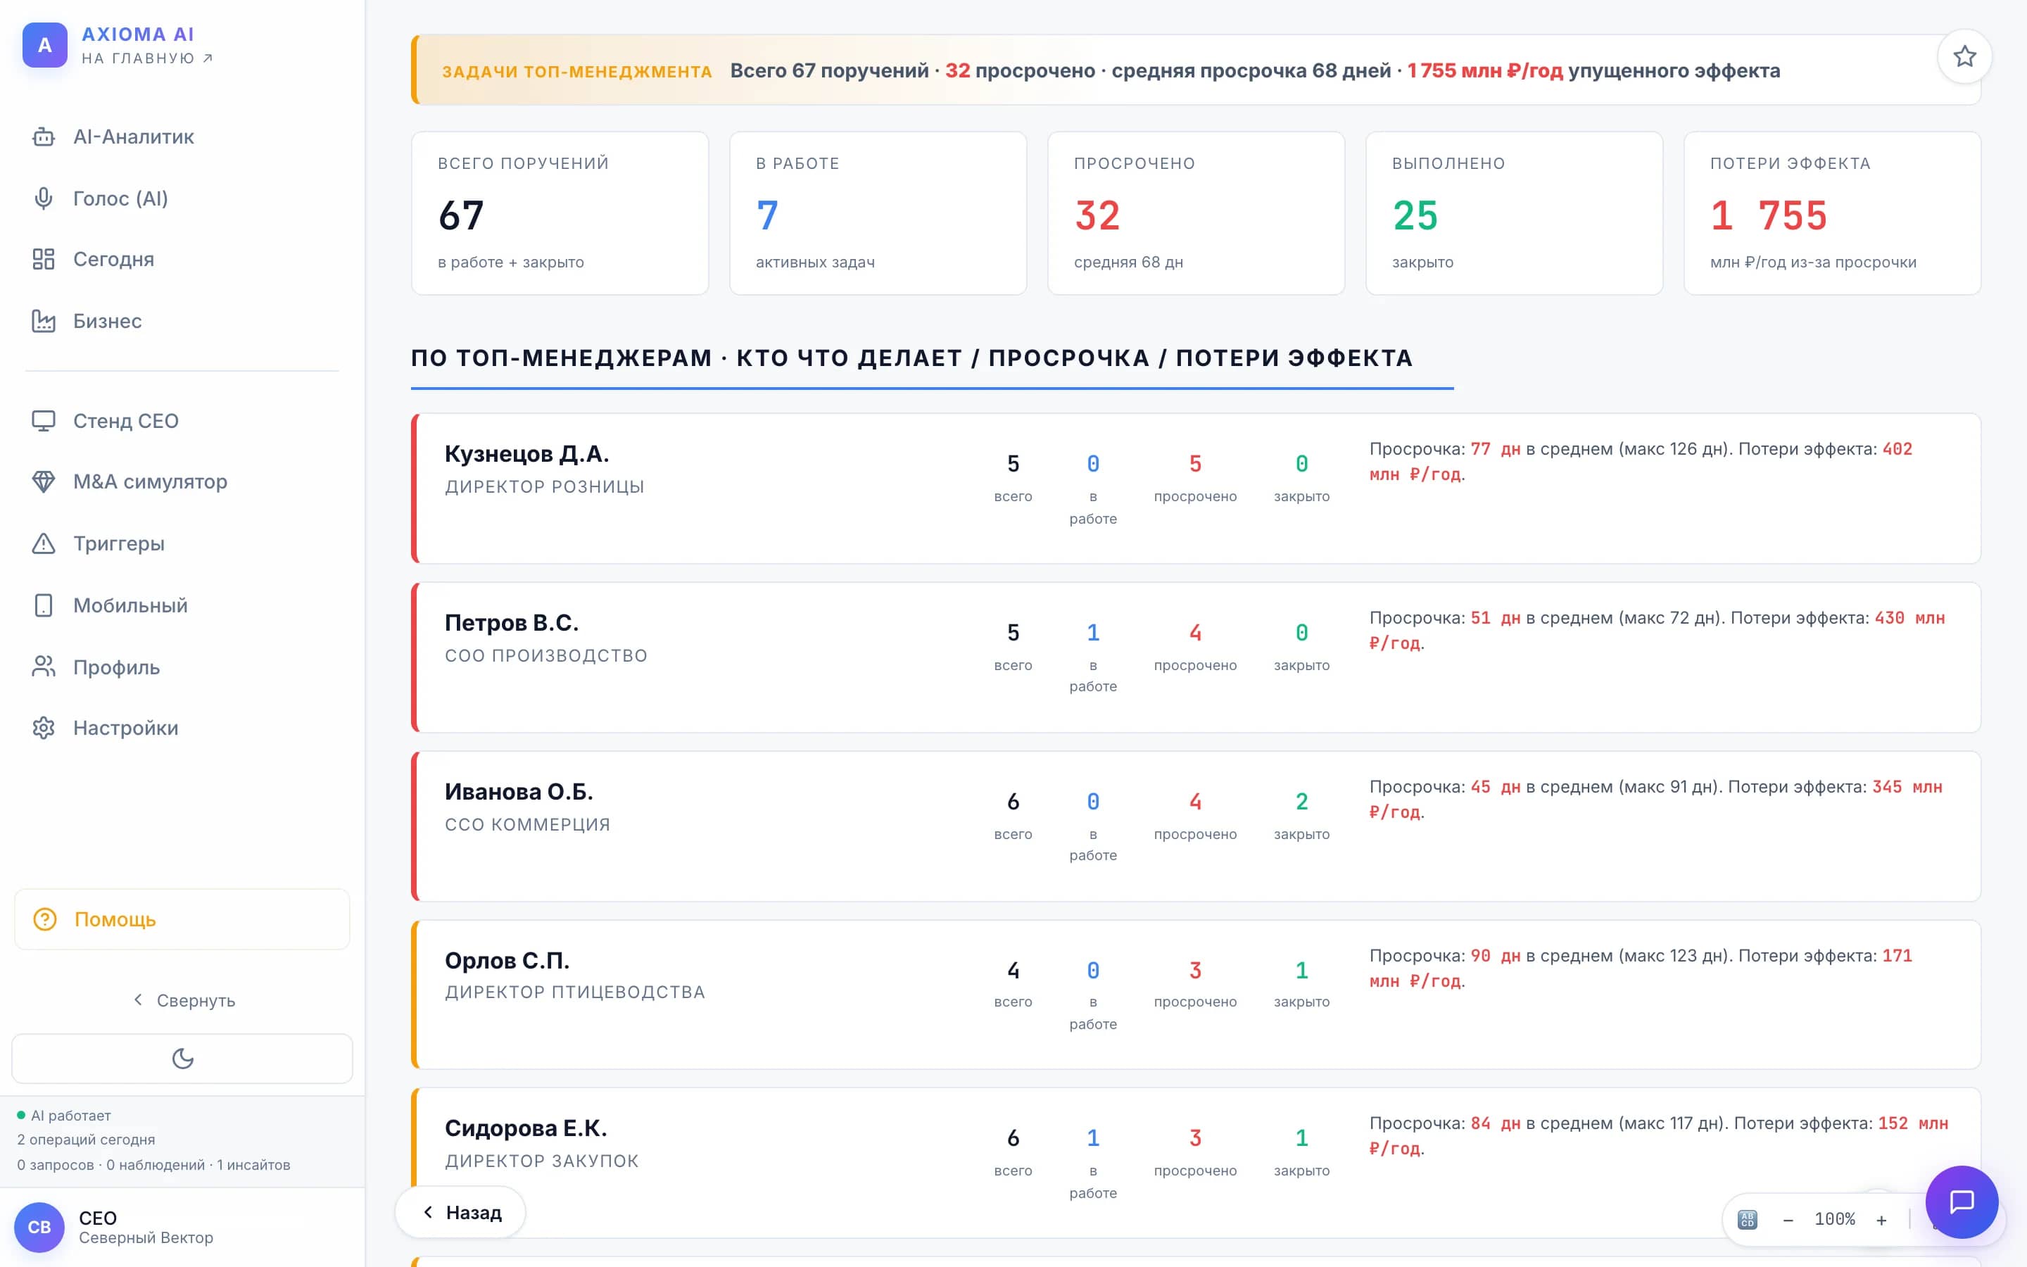Select the Петров В.С. manager name
This screenshot has height=1267, width=2027.
[x=511, y=623]
